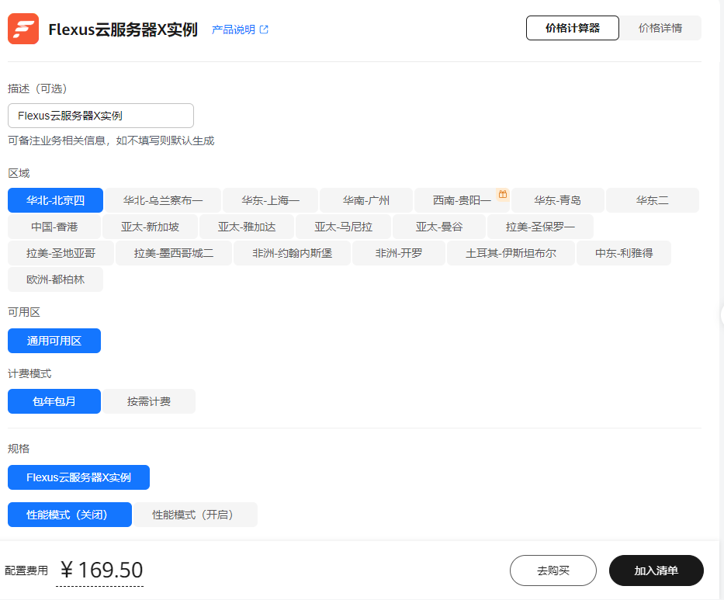Select the 通用可用区 availability zone

(54, 341)
